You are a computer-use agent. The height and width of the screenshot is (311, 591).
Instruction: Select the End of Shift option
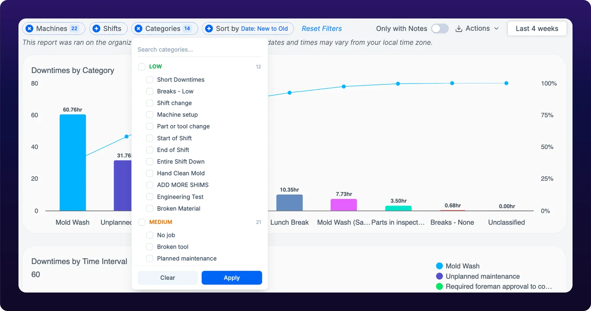tap(173, 150)
